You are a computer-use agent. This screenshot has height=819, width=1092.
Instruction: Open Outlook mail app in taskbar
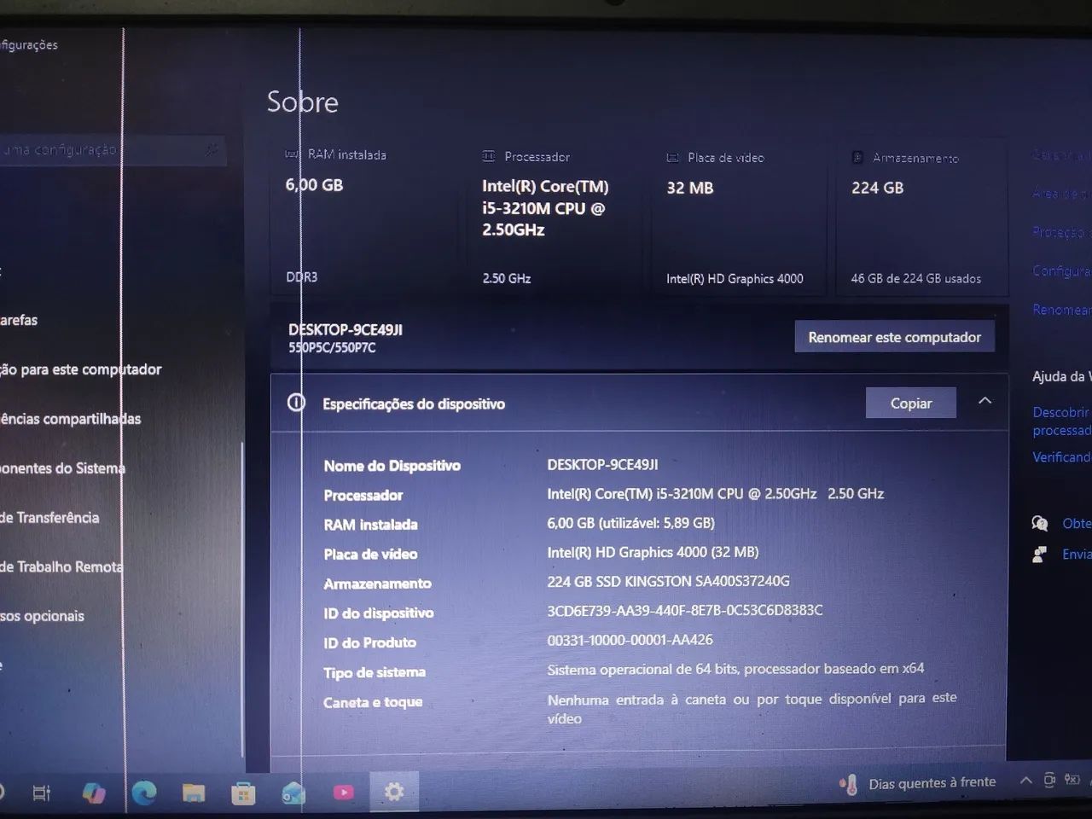pyautogui.click(x=293, y=793)
